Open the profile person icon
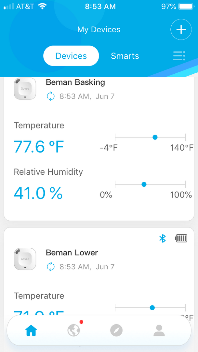This screenshot has width=198, height=352. pyautogui.click(x=159, y=331)
